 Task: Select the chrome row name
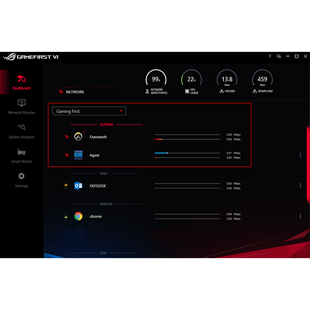pos(96,216)
